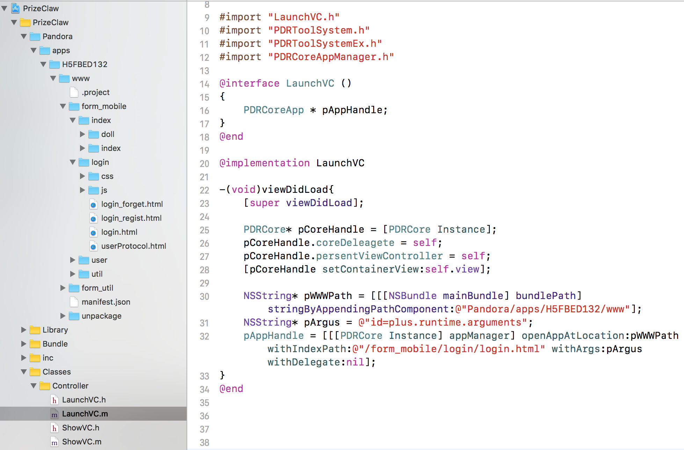Expand the unpackage folder triangle

(x=63, y=316)
